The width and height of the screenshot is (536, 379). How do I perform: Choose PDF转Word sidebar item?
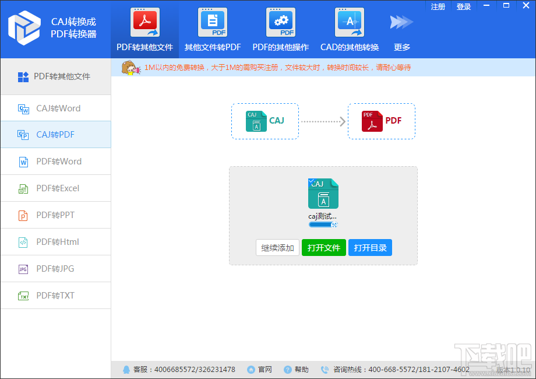(56, 162)
